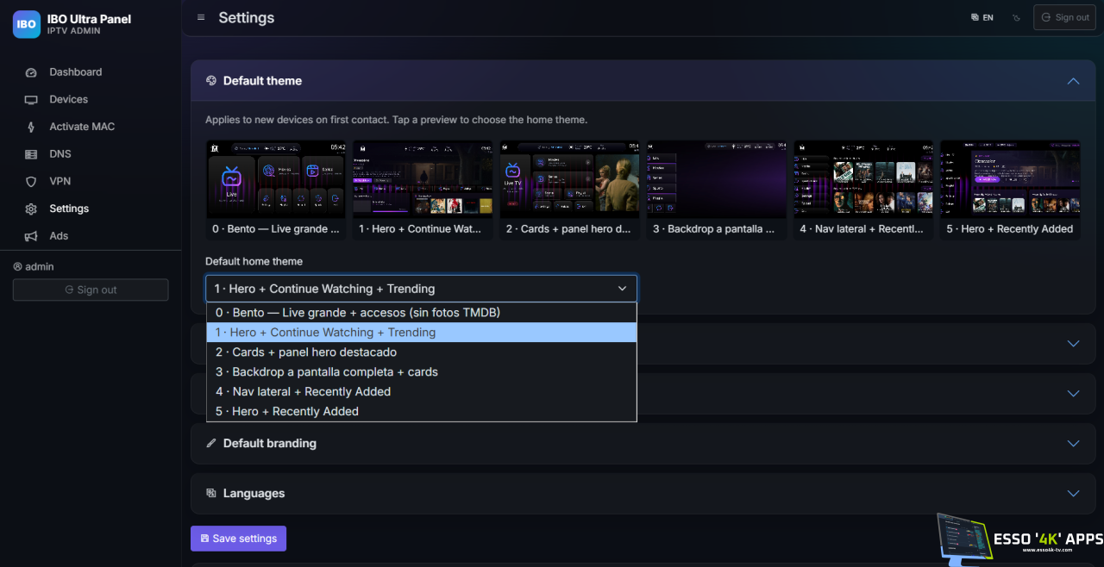Expand the Languages section
This screenshot has height=567, width=1104.
pyautogui.click(x=643, y=494)
